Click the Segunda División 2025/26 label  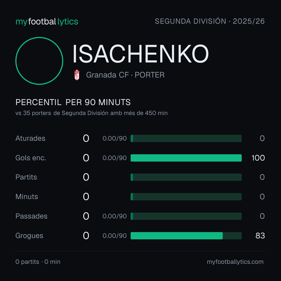click(210, 21)
